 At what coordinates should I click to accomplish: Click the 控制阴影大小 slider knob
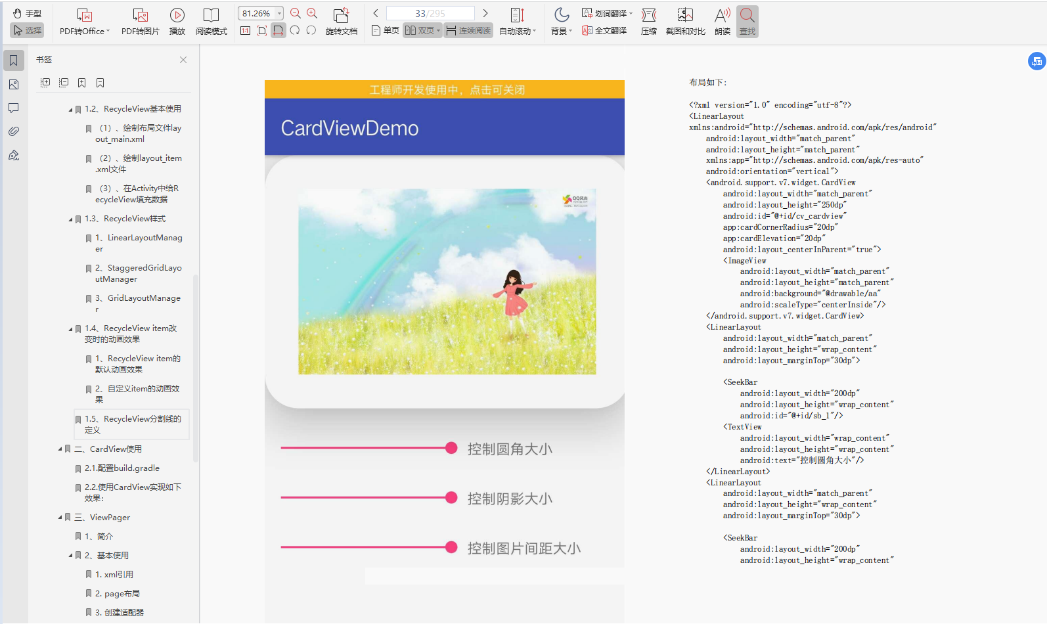point(451,498)
